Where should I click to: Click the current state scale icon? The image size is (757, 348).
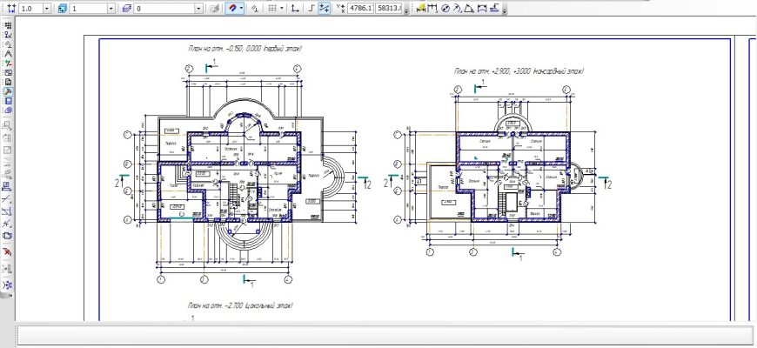[11, 8]
